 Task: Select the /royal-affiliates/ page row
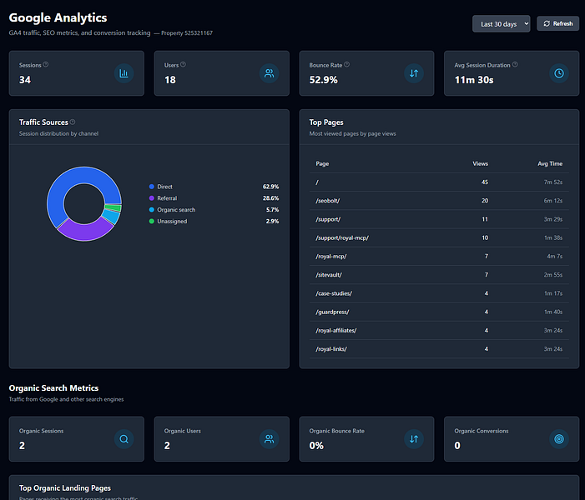click(439, 331)
